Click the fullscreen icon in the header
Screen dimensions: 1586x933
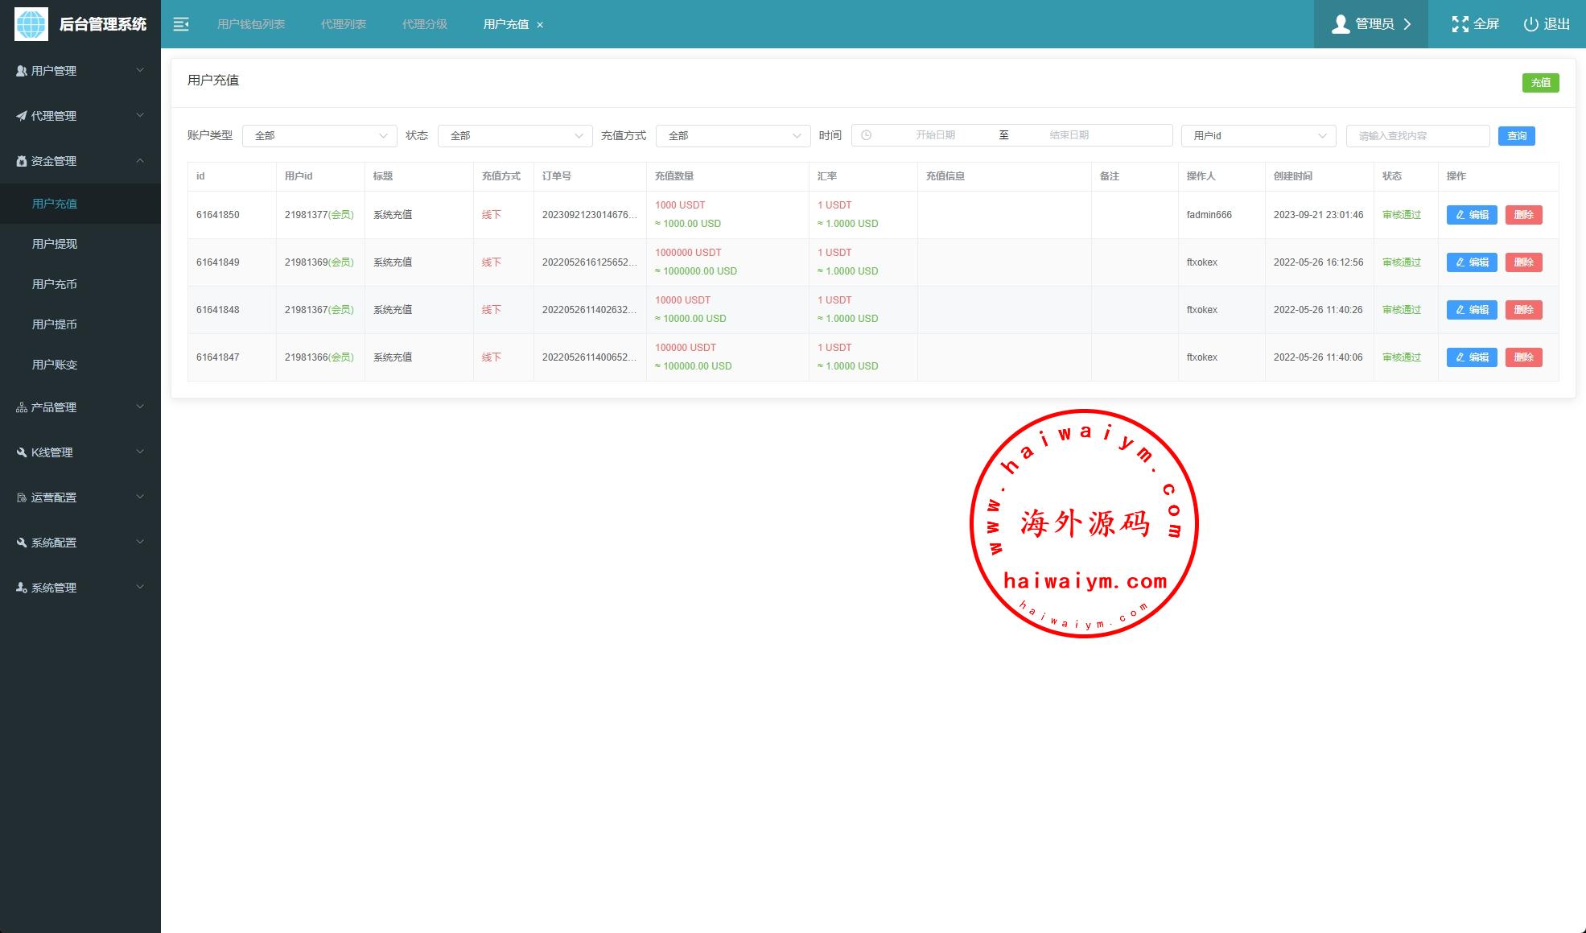[1460, 24]
